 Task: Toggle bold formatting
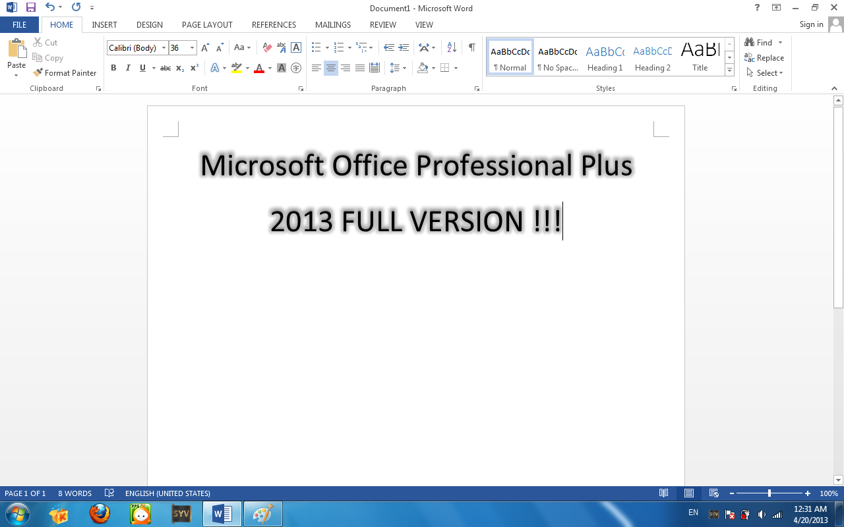[x=113, y=68]
